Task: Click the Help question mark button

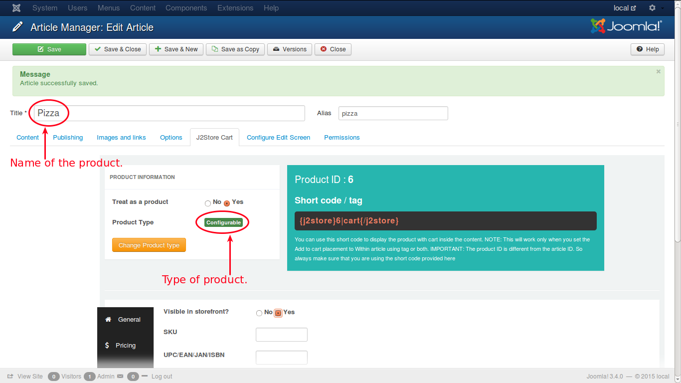Action: [648, 49]
